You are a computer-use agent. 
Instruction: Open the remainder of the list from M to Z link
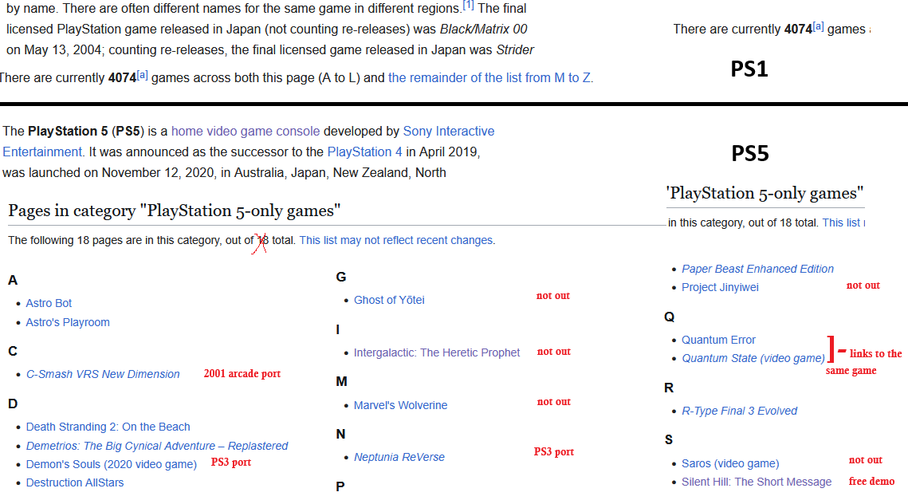489,77
